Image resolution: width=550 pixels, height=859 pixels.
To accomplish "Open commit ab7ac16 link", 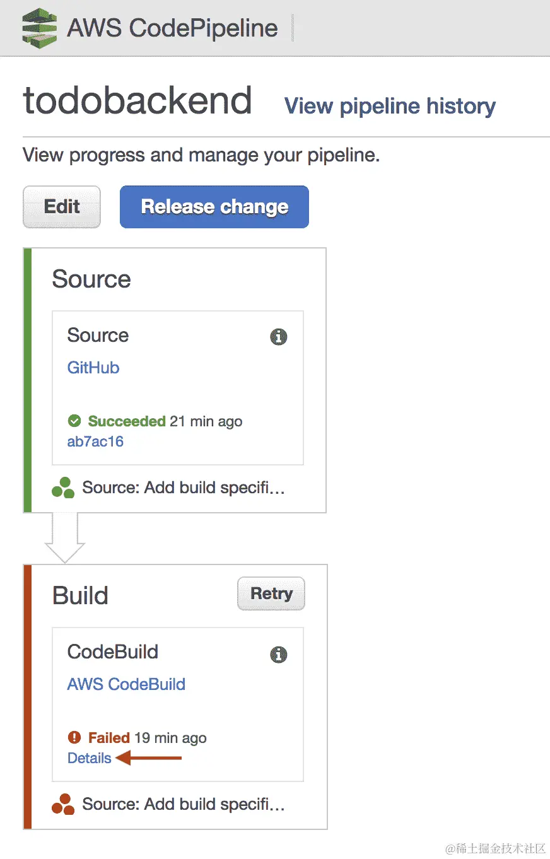I will 95,441.
